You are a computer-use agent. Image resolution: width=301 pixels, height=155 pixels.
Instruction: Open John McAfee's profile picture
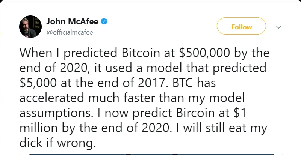(30, 27)
